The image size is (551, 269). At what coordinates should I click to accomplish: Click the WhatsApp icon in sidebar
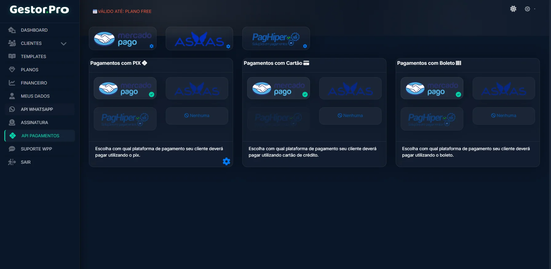pyautogui.click(x=12, y=109)
